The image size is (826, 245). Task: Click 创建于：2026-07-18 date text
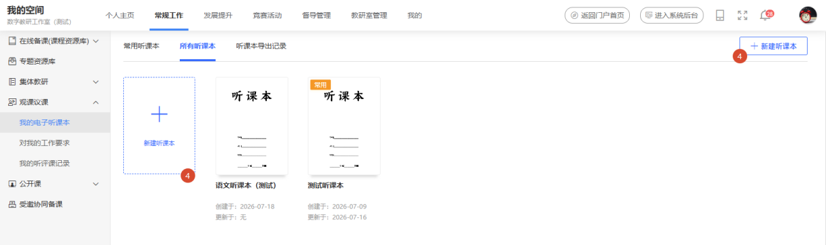[x=245, y=206]
